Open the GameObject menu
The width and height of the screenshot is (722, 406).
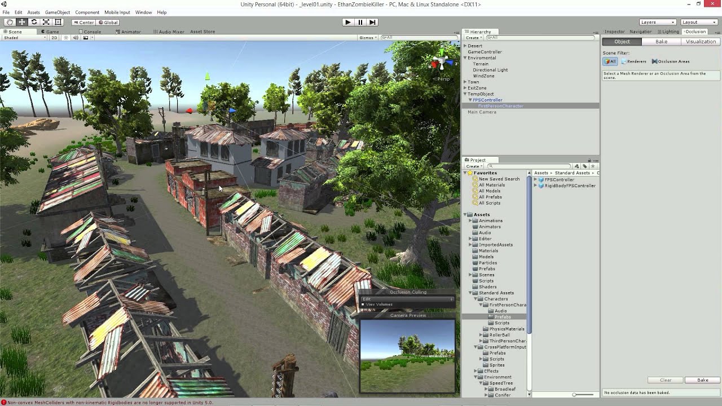pyautogui.click(x=57, y=12)
